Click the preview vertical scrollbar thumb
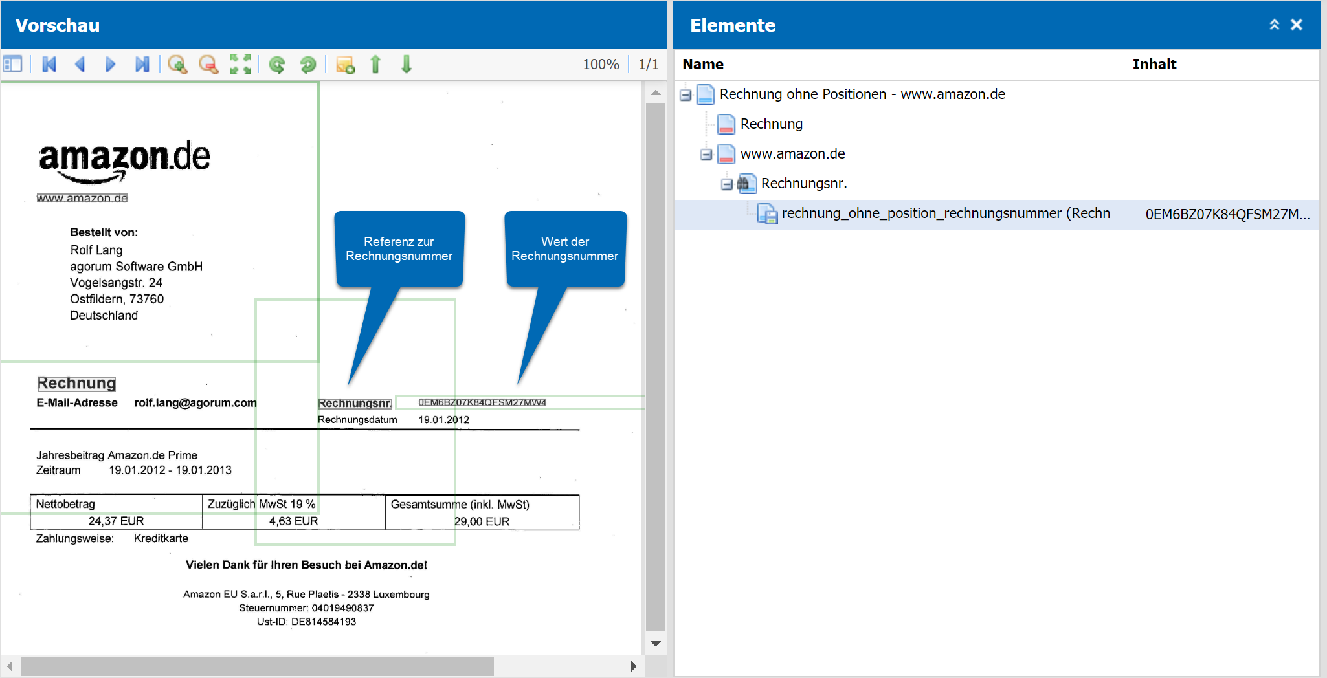Image resolution: width=1327 pixels, height=678 pixels. tap(656, 366)
